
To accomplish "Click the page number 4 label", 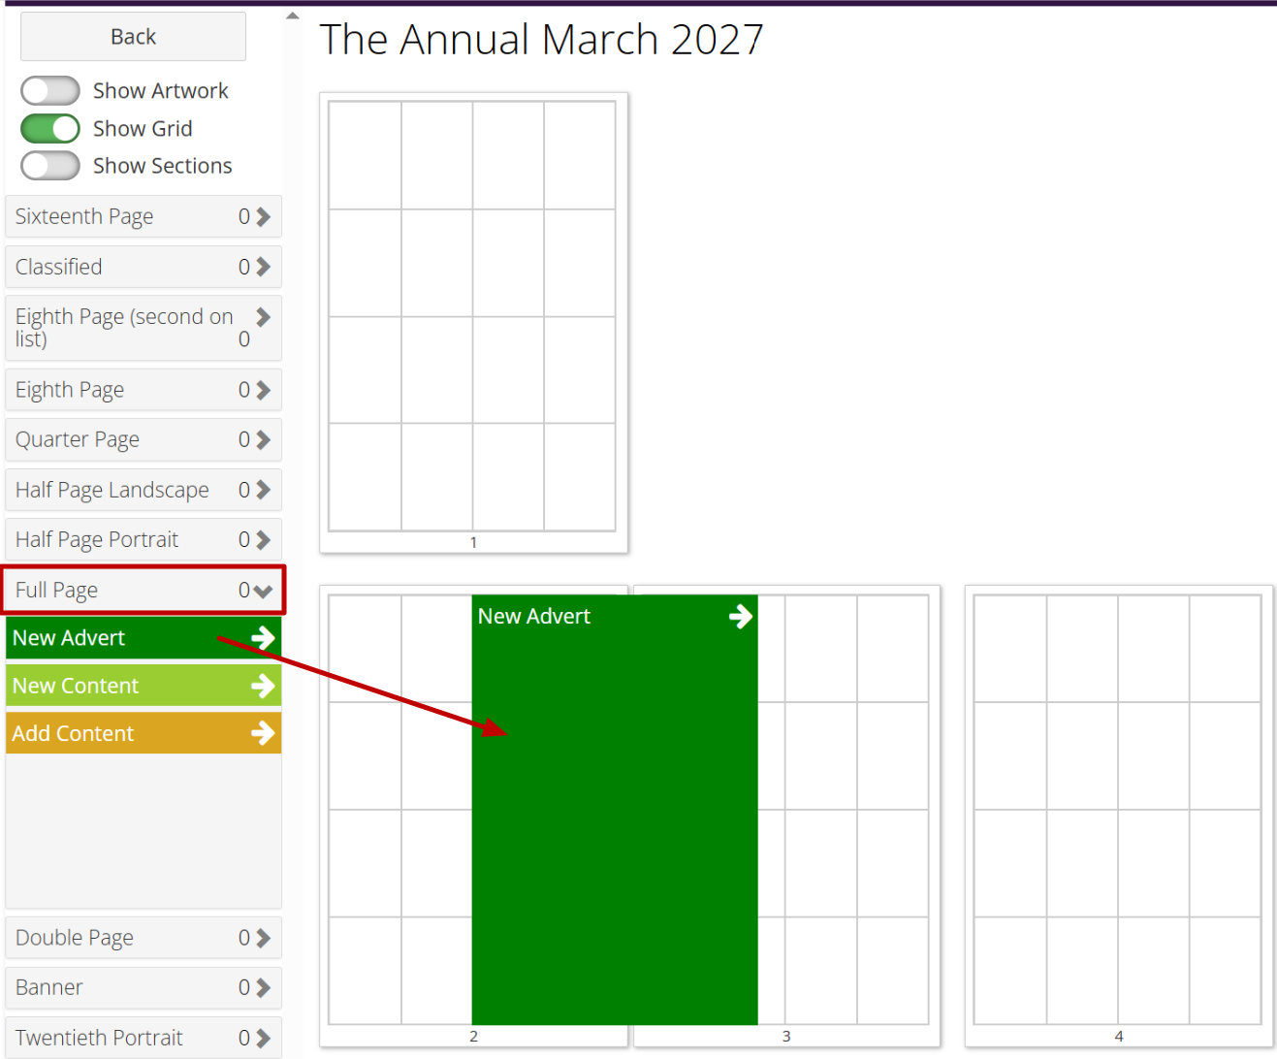I will pyautogui.click(x=1119, y=1036).
